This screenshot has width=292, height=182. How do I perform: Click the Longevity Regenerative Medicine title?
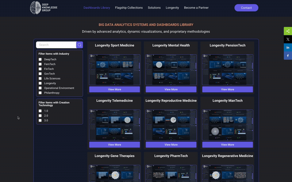click(227, 156)
